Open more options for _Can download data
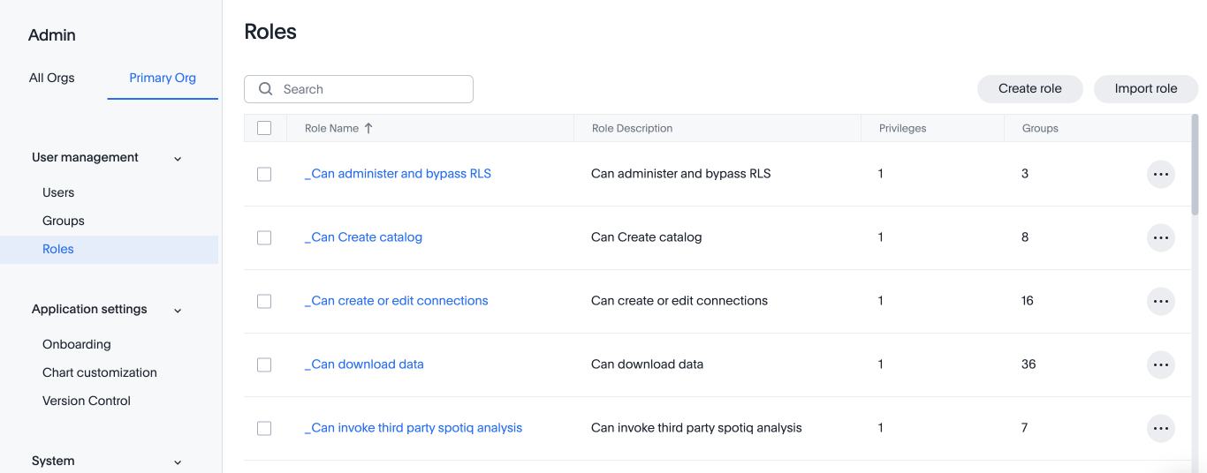1207x473 pixels. click(1161, 365)
